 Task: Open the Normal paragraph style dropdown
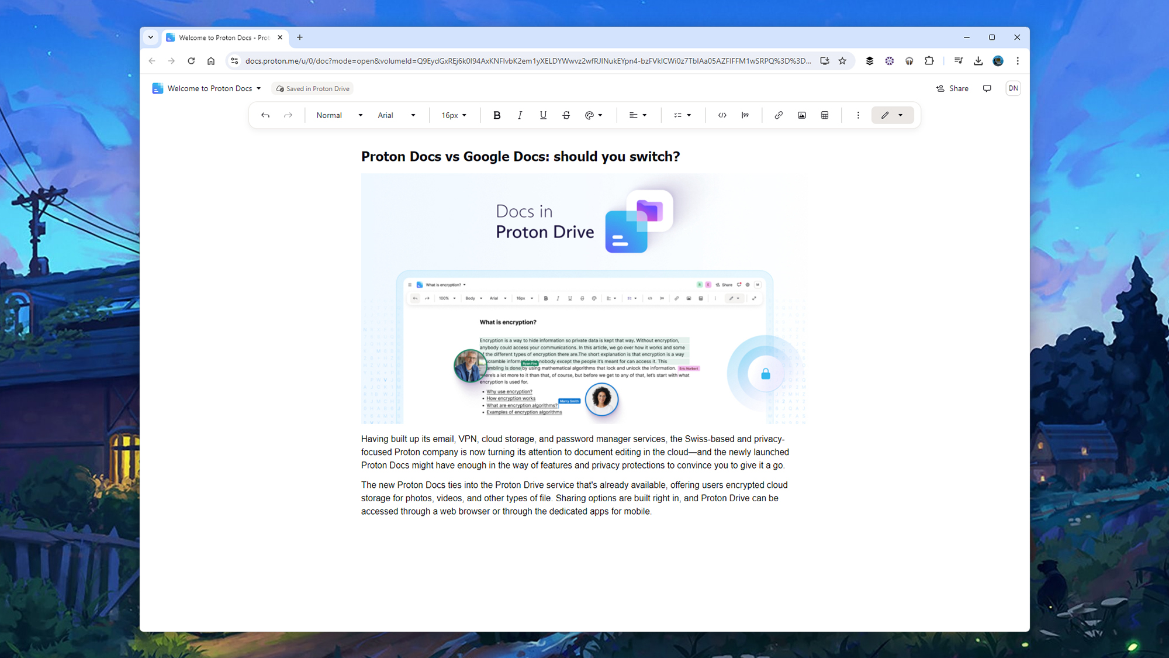click(x=339, y=115)
